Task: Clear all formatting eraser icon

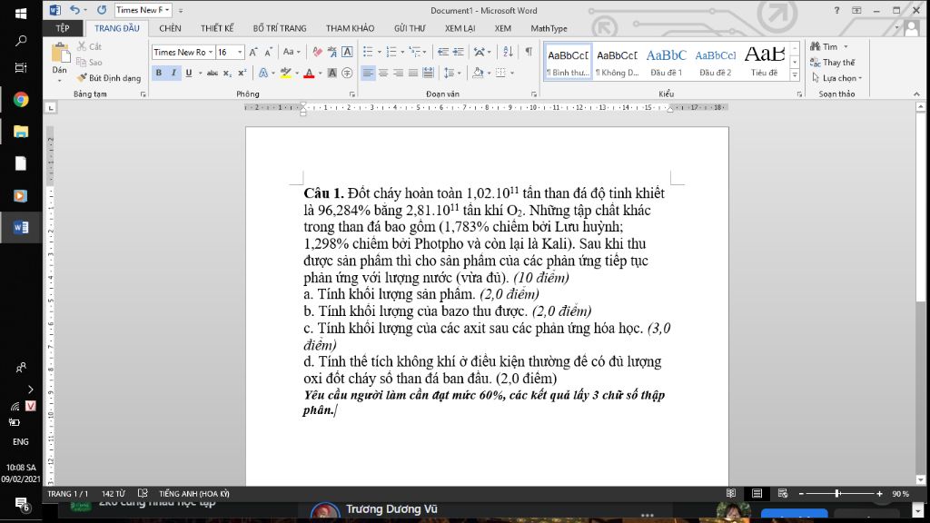Action: point(317,52)
